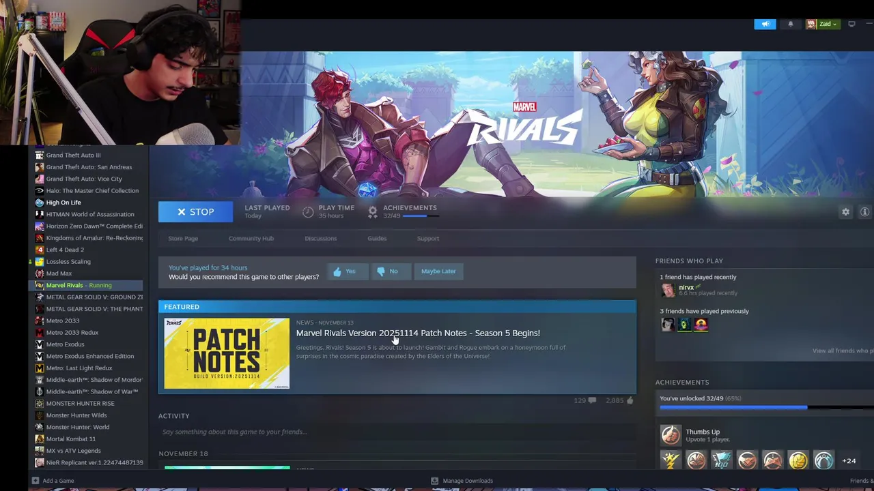Open the Zaid account dropdown

tap(822, 24)
